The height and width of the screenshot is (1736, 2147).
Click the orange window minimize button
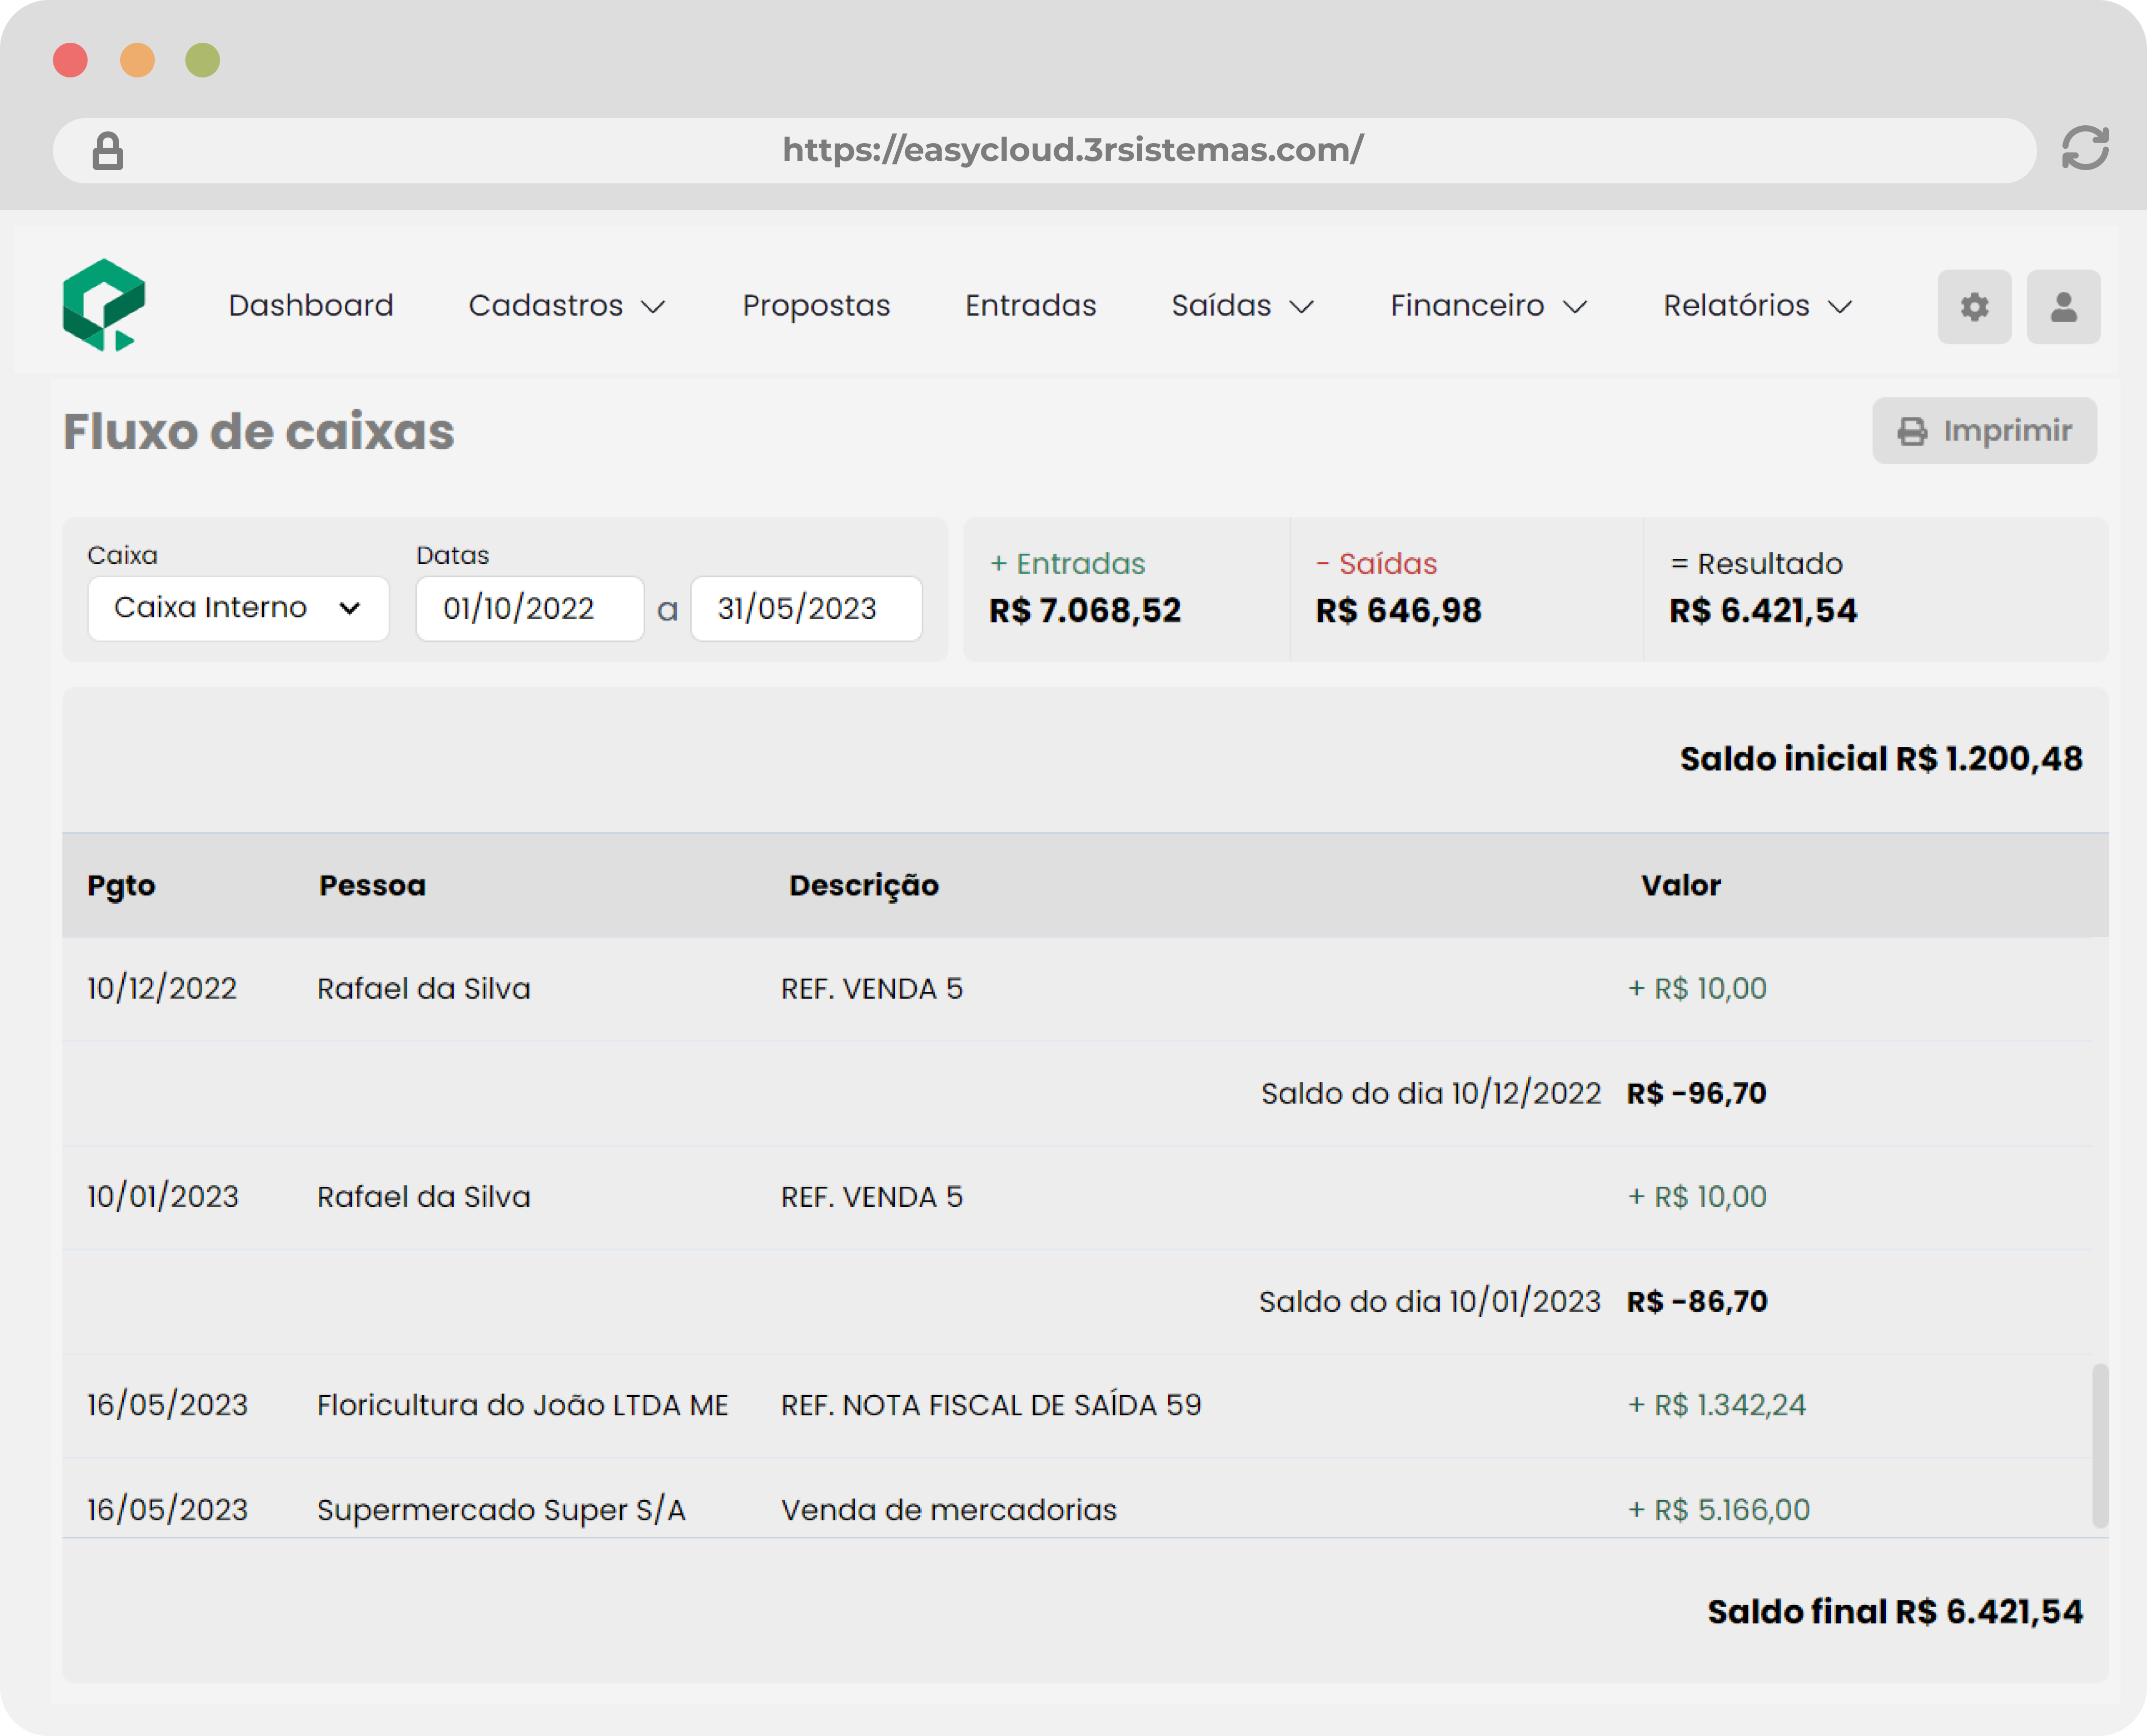click(137, 60)
